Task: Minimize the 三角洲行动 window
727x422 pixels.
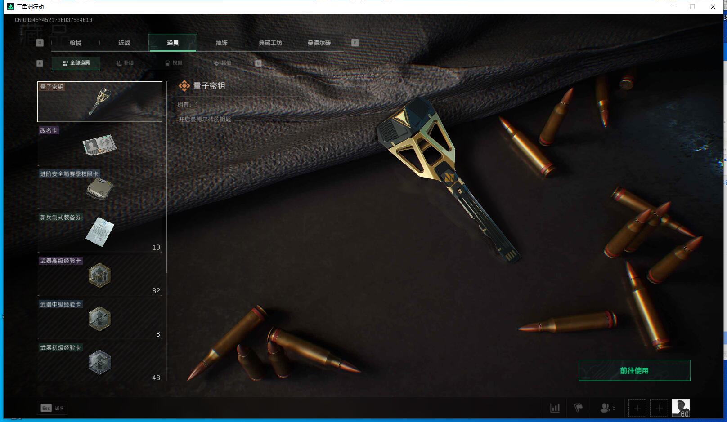Action: point(672,7)
